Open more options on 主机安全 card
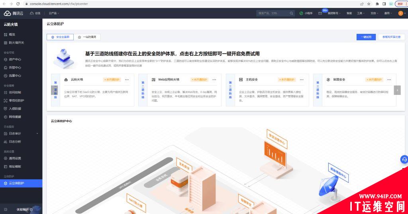This screenshot has height=214, width=408. 302,80
